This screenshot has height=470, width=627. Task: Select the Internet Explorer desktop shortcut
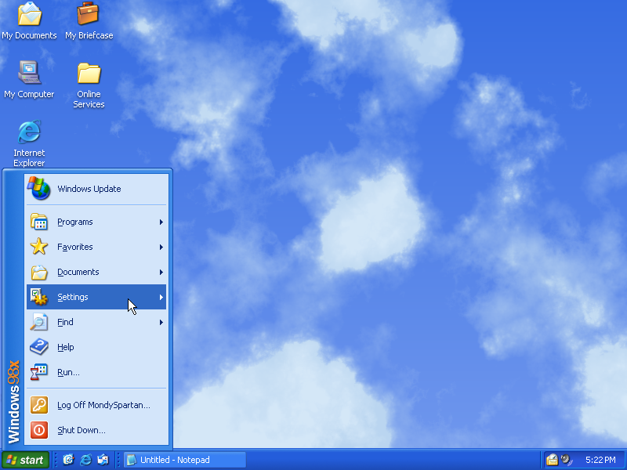coord(29,143)
